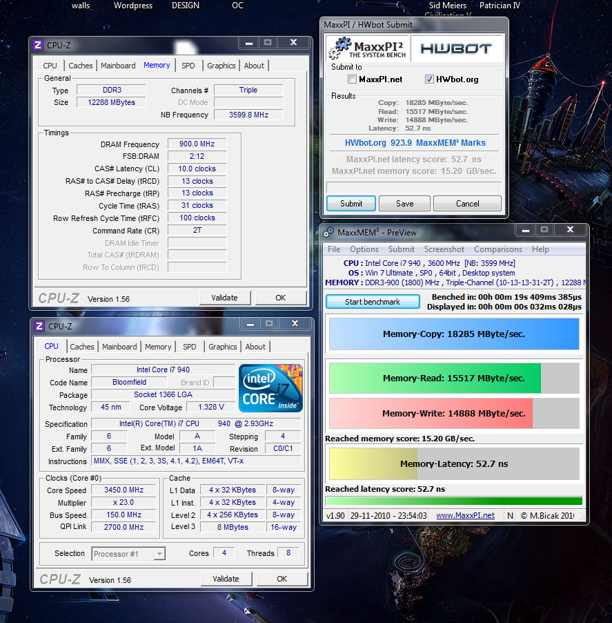
Task: Switch to CPU tab in upper CPU-Z window
Action: [50, 66]
